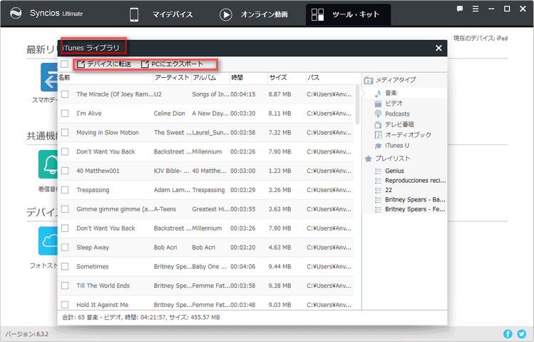
Task: Check the box for Sometimes
Action: point(65,266)
